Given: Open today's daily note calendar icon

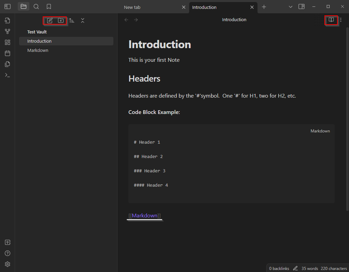Looking at the screenshot, I should coord(8,53).
